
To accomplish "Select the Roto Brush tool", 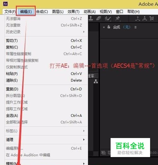I will 107,19.
